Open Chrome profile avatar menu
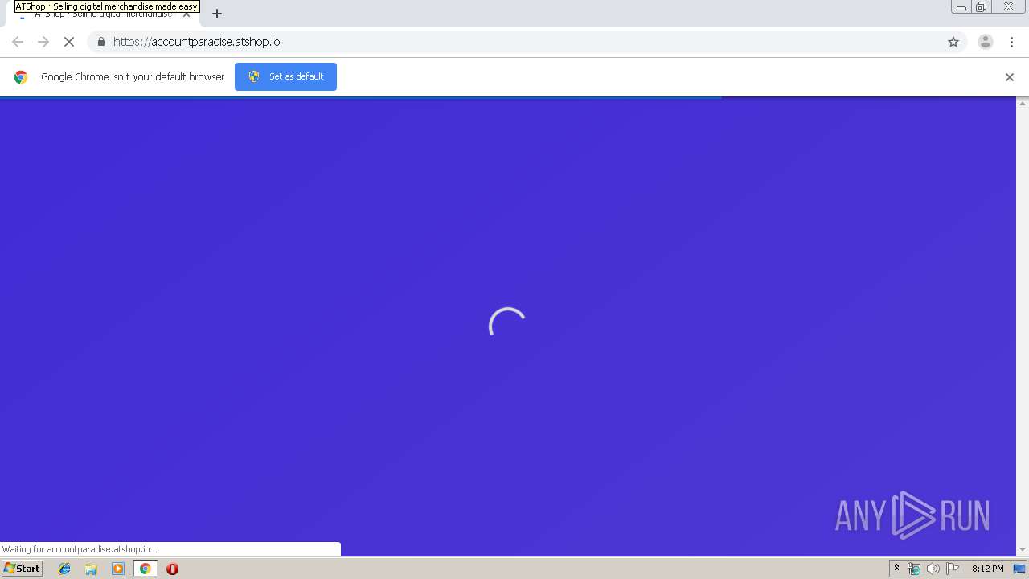 986,42
